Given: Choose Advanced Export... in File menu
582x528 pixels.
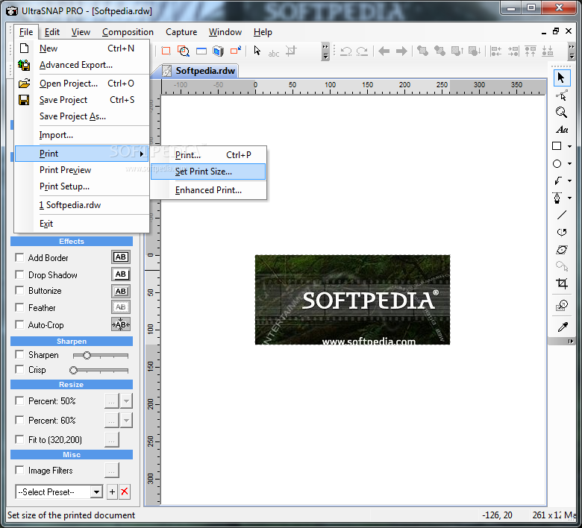Looking at the screenshot, I should point(82,65).
